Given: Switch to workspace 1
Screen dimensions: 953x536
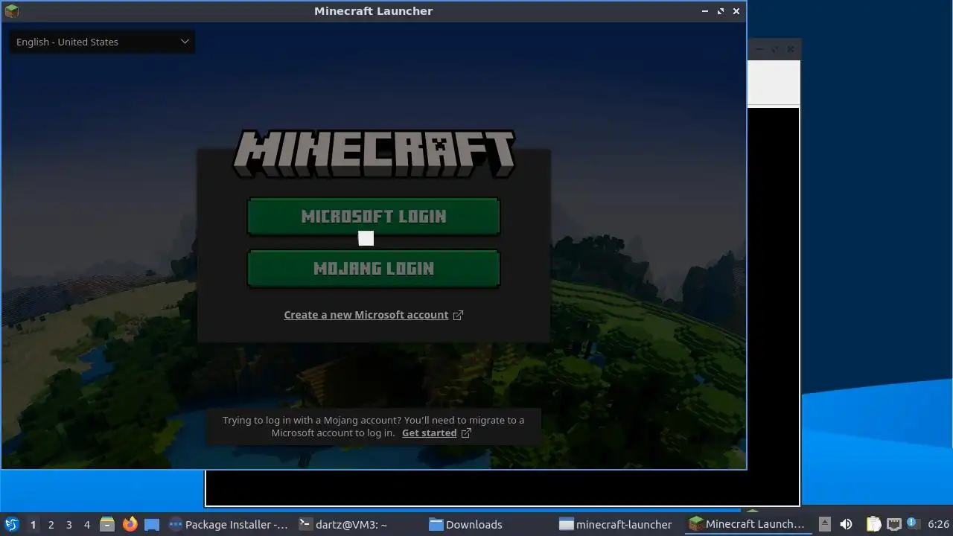Looking at the screenshot, I should 33,525.
